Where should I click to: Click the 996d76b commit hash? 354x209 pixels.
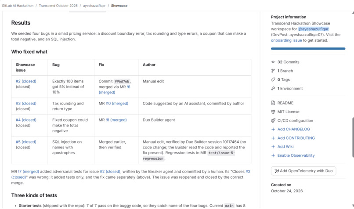coord(122,81)
